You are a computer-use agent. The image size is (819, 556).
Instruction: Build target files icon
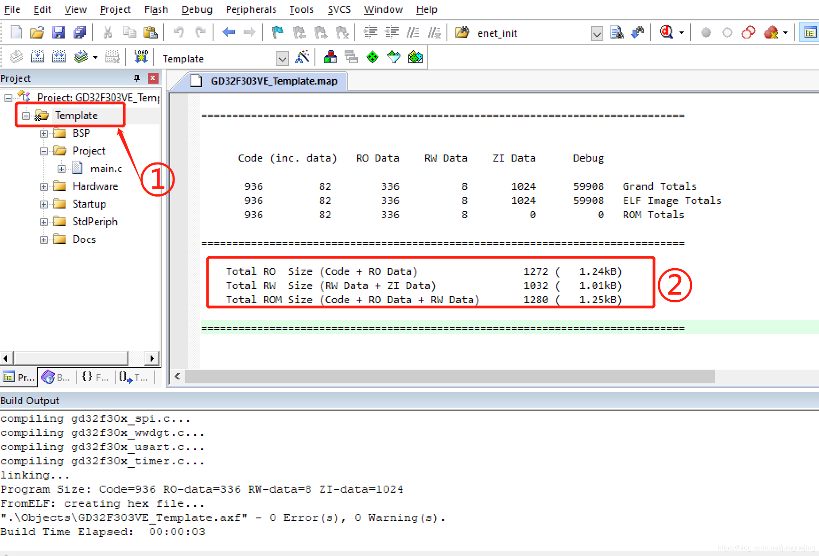[x=38, y=57]
